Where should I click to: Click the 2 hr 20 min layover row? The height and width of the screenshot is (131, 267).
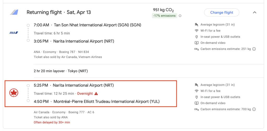pos(60,71)
